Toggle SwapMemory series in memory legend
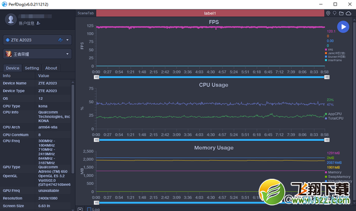Screen dimensions: 356x211 point(338,177)
